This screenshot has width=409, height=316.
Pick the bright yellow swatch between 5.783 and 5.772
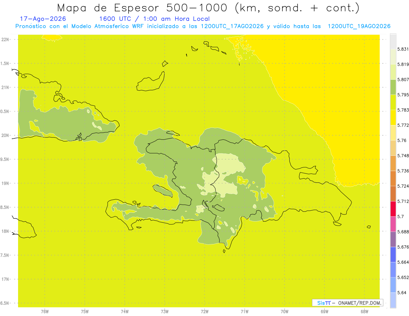[x=393, y=117]
